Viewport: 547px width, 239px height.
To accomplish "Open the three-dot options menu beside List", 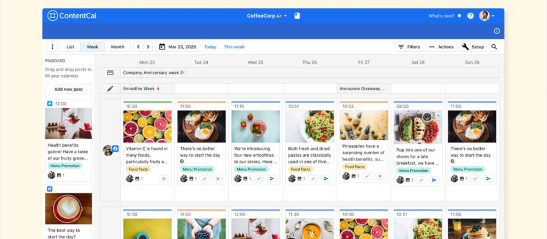I will pyautogui.click(x=52, y=47).
